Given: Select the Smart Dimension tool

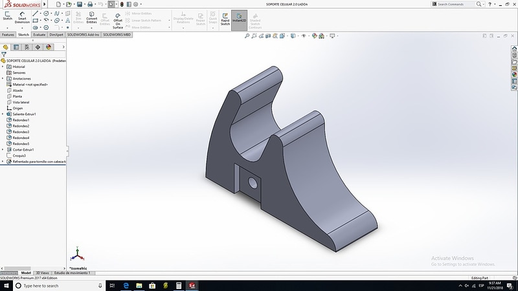Looking at the screenshot, I should click(x=22, y=18).
